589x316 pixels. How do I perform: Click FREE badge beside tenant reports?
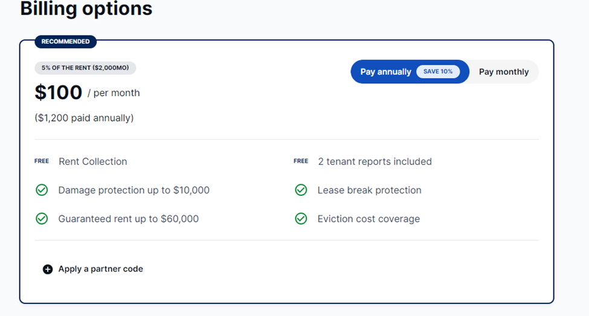[x=301, y=161]
